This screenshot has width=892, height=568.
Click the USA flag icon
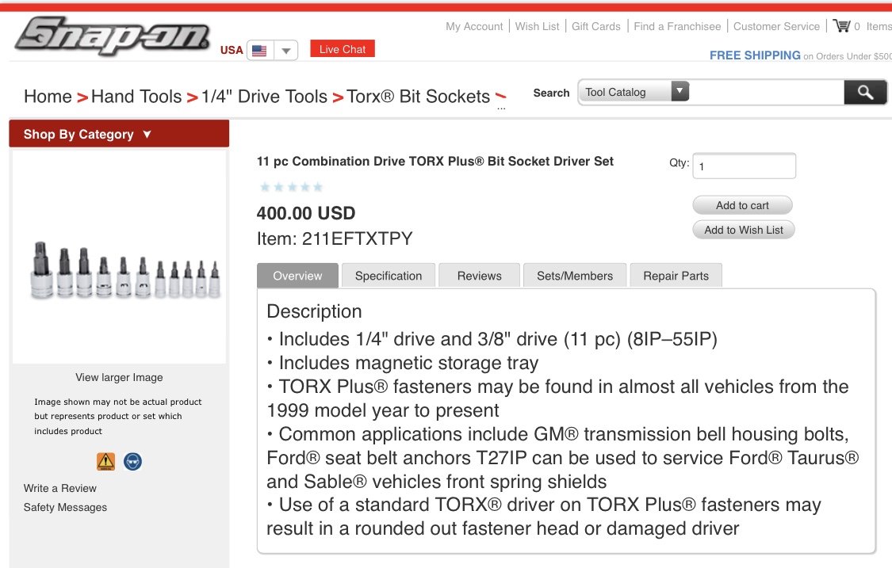pos(259,51)
